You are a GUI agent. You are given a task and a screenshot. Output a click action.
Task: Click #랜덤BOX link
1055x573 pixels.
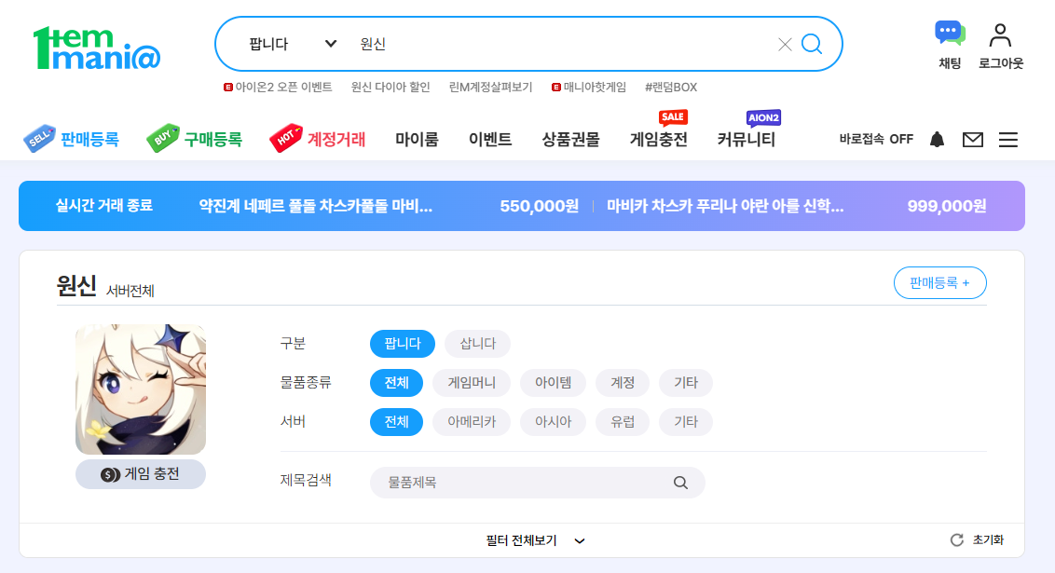point(671,88)
